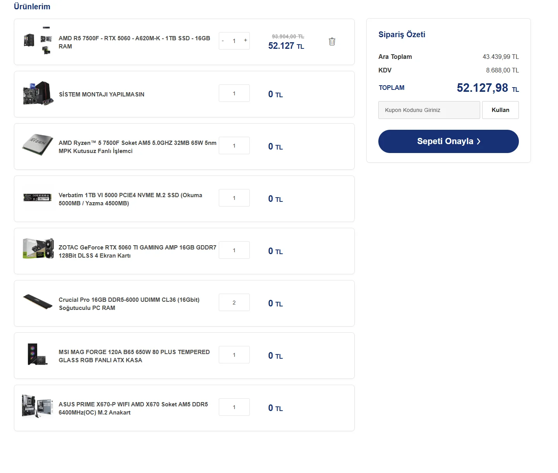Delete the AMD R5 7500F bundle from cart
This screenshot has width=558, height=473.
point(332,41)
